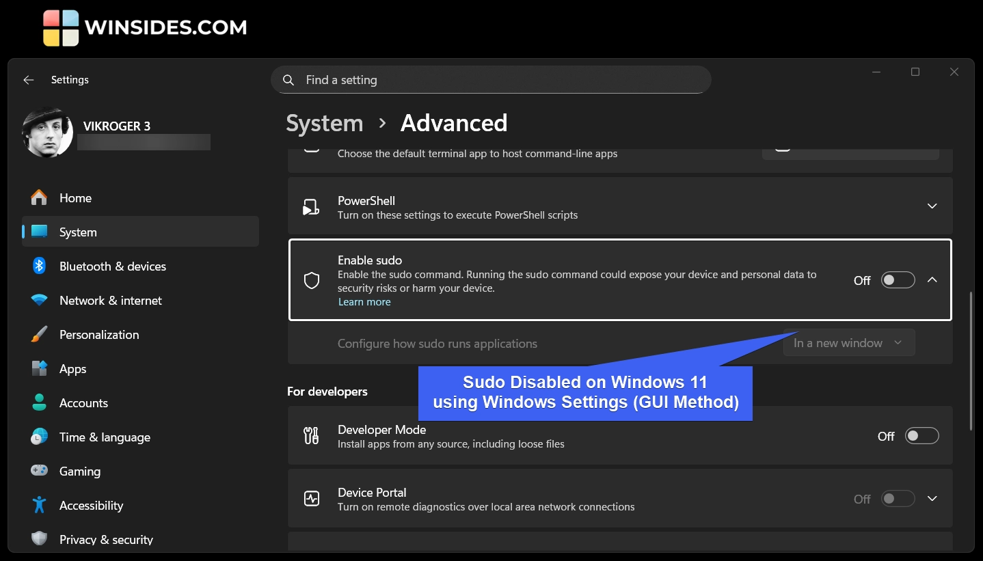Screen dimensions: 983x561
Task: Click the PowerShell script icon
Action: [311, 206]
